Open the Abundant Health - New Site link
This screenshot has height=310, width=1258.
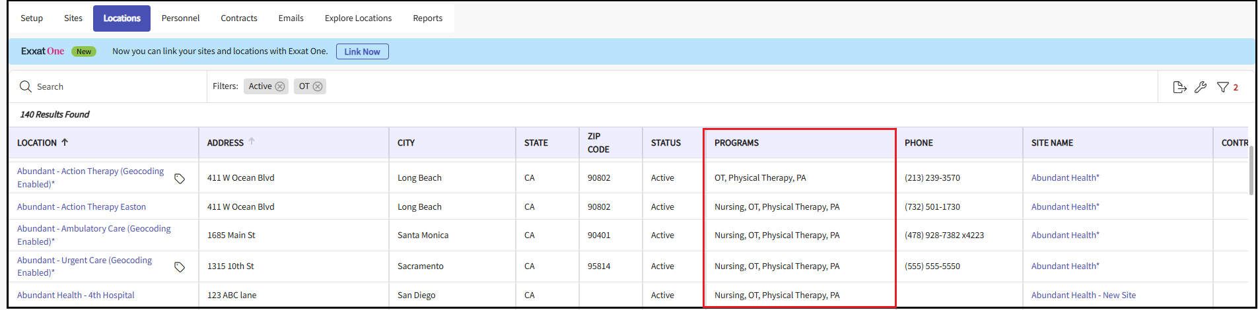pyautogui.click(x=1083, y=295)
